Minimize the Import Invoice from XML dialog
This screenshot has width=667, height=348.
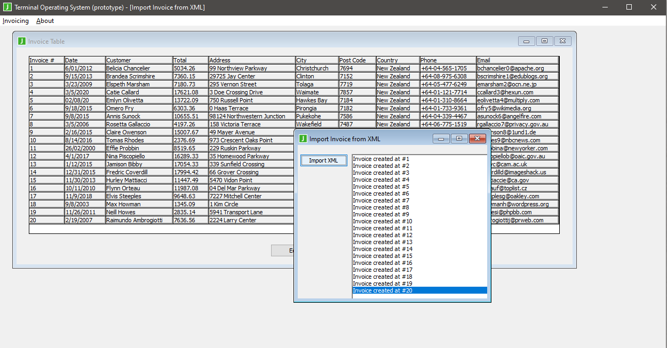click(441, 139)
